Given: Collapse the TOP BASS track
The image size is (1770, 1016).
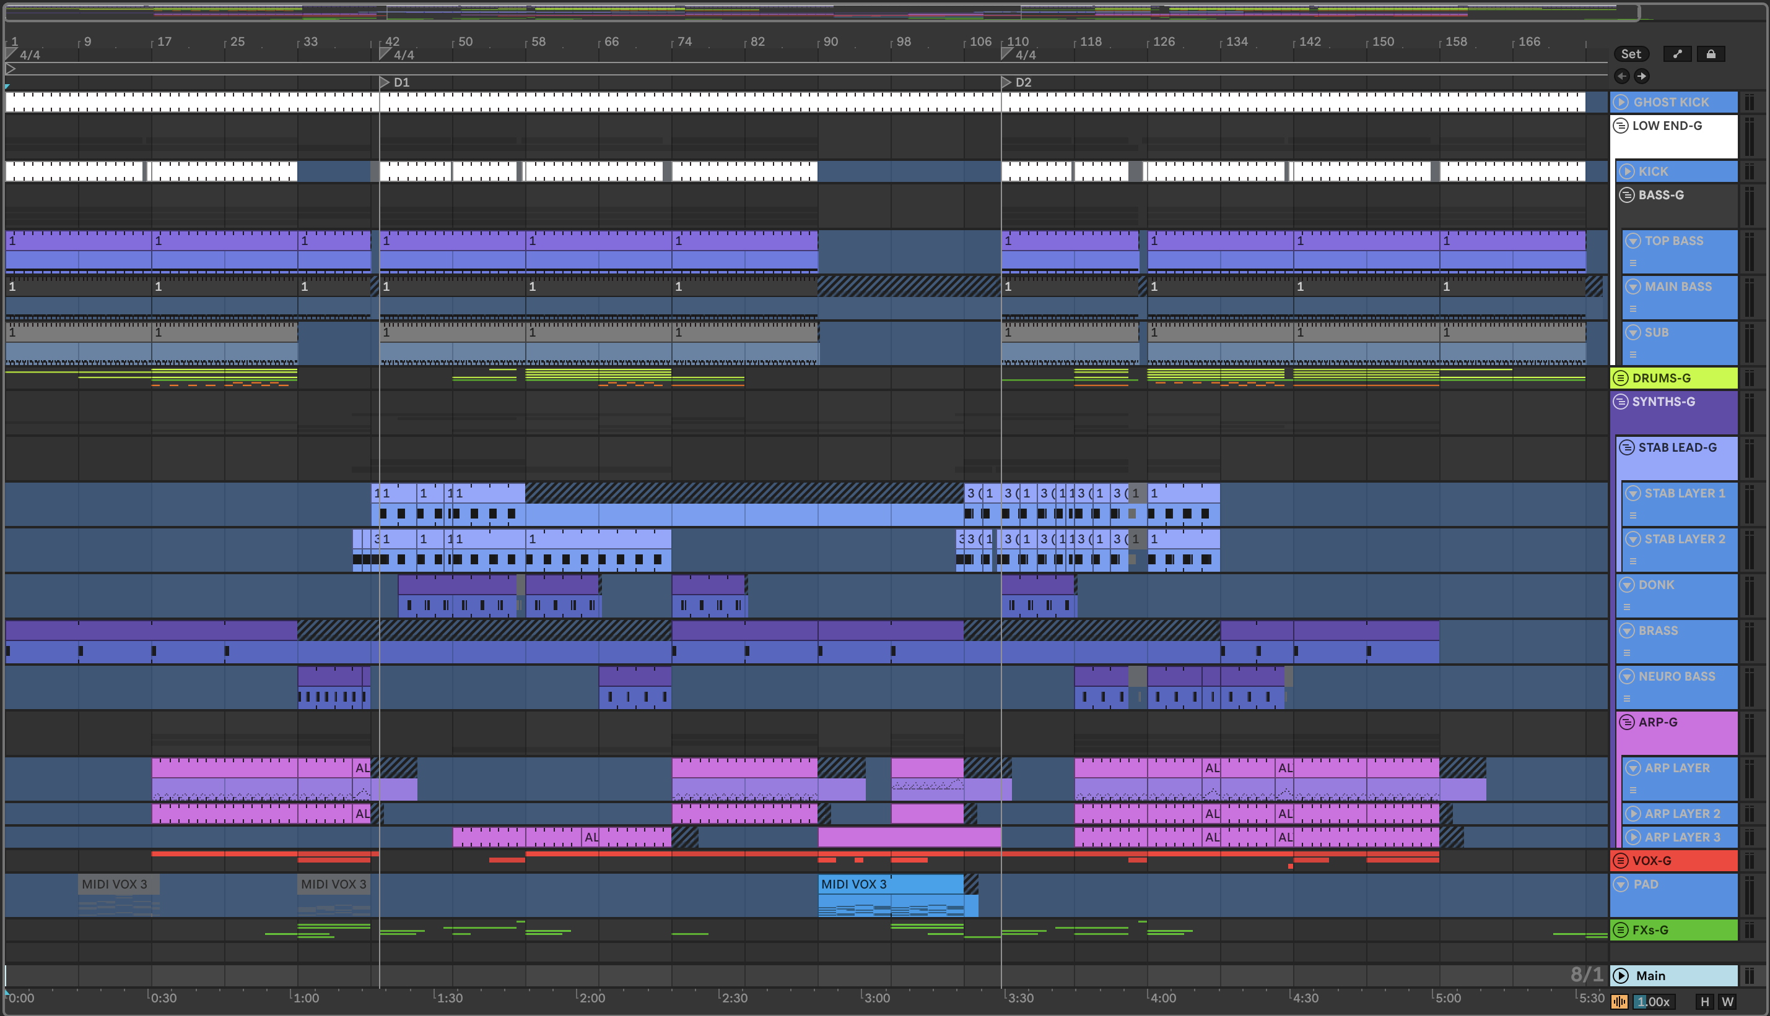Looking at the screenshot, I should pos(1633,241).
